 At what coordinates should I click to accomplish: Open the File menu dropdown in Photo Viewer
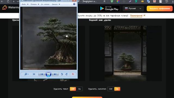[x=25, y=4]
